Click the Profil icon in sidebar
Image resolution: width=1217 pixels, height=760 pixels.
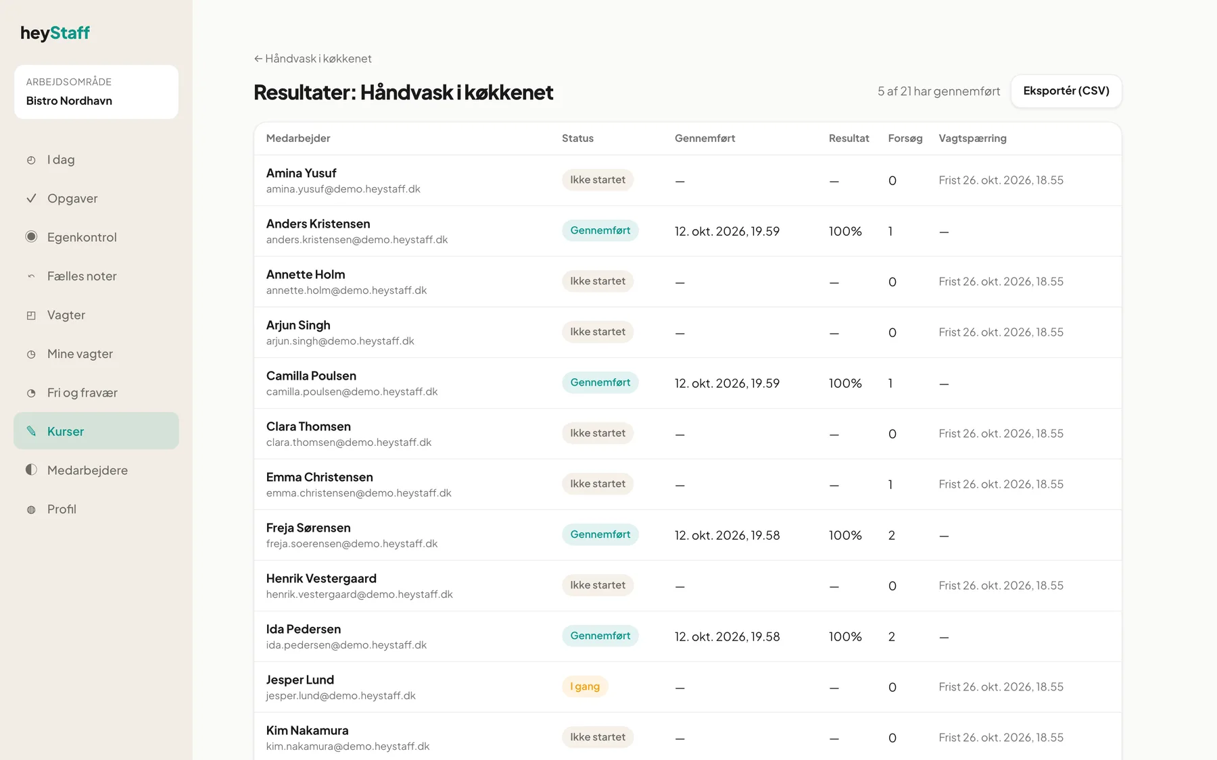point(31,509)
